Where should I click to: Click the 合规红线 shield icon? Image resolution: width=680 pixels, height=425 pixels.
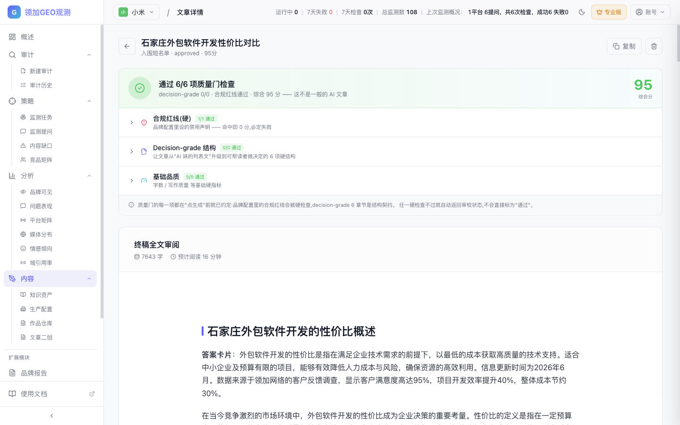[x=144, y=123]
